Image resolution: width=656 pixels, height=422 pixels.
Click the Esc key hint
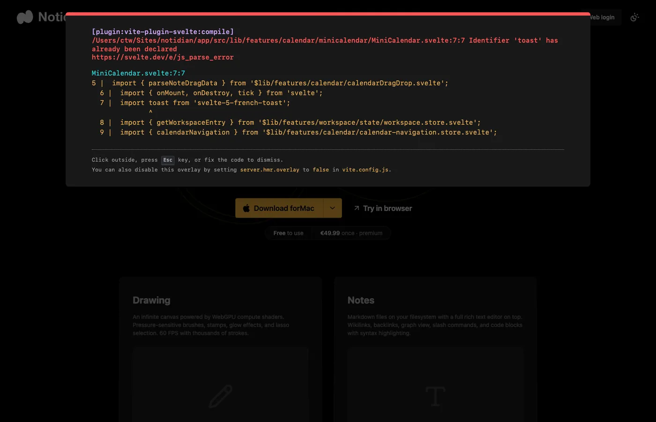(168, 160)
